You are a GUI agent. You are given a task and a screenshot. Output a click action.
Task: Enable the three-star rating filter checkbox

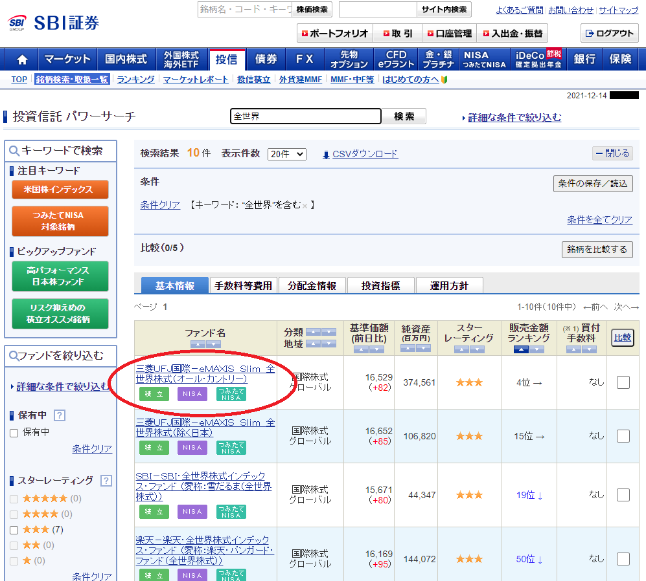pyautogui.click(x=14, y=530)
